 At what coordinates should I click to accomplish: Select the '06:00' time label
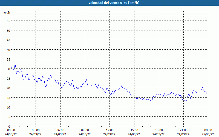click(x=60, y=130)
